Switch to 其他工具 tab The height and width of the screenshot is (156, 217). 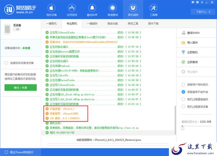(x=133, y=23)
